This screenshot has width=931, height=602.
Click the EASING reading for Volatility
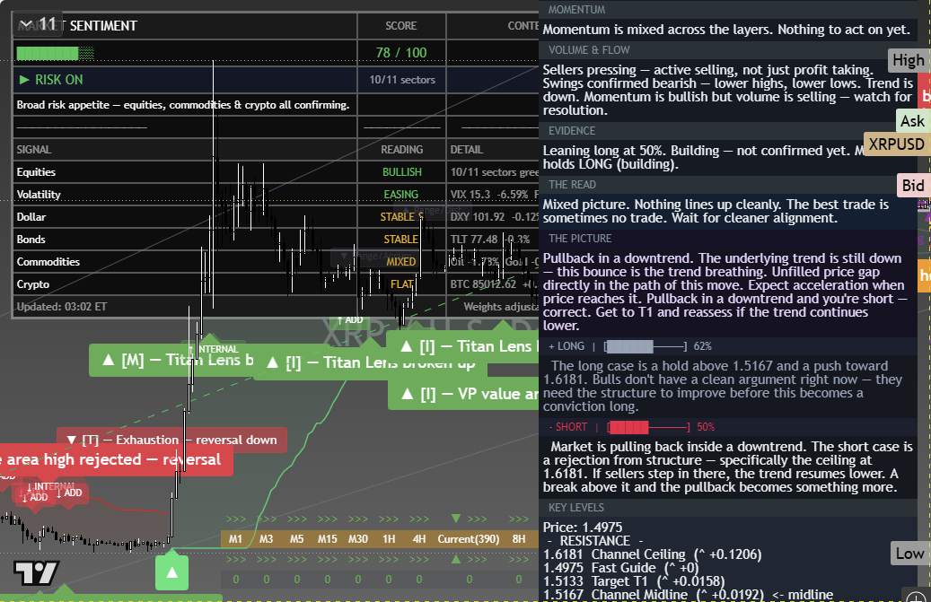click(400, 195)
